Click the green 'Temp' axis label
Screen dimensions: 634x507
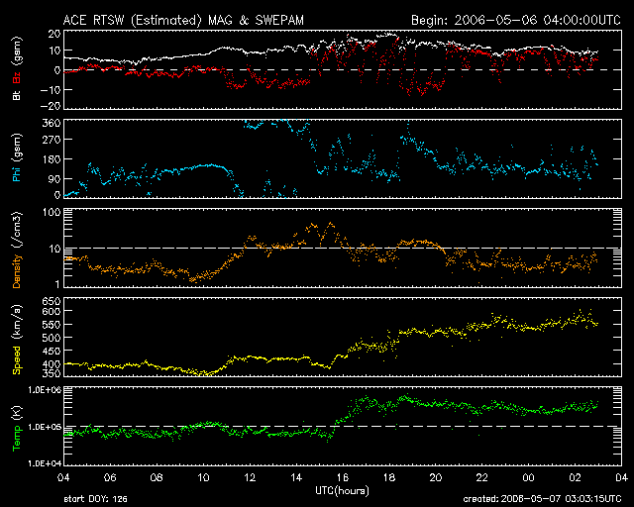click(16, 439)
